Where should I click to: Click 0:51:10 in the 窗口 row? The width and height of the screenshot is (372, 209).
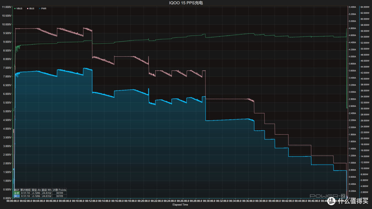point(25,196)
